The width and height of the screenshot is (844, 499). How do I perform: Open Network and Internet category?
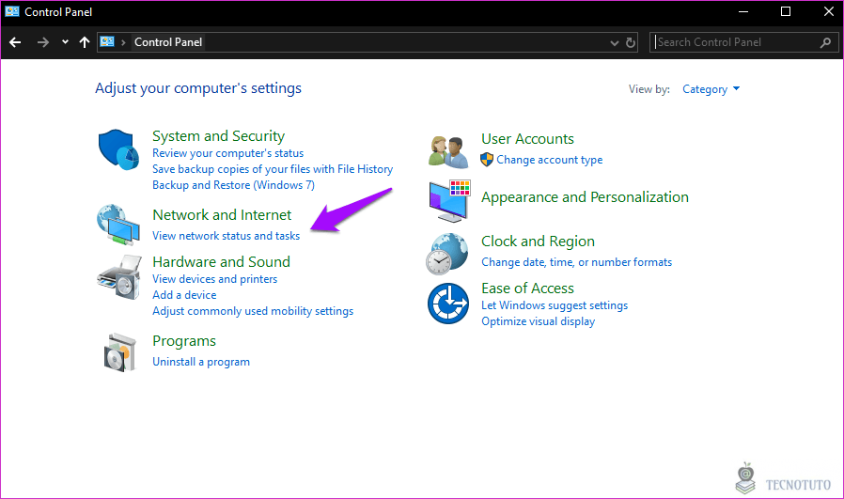(222, 215)
